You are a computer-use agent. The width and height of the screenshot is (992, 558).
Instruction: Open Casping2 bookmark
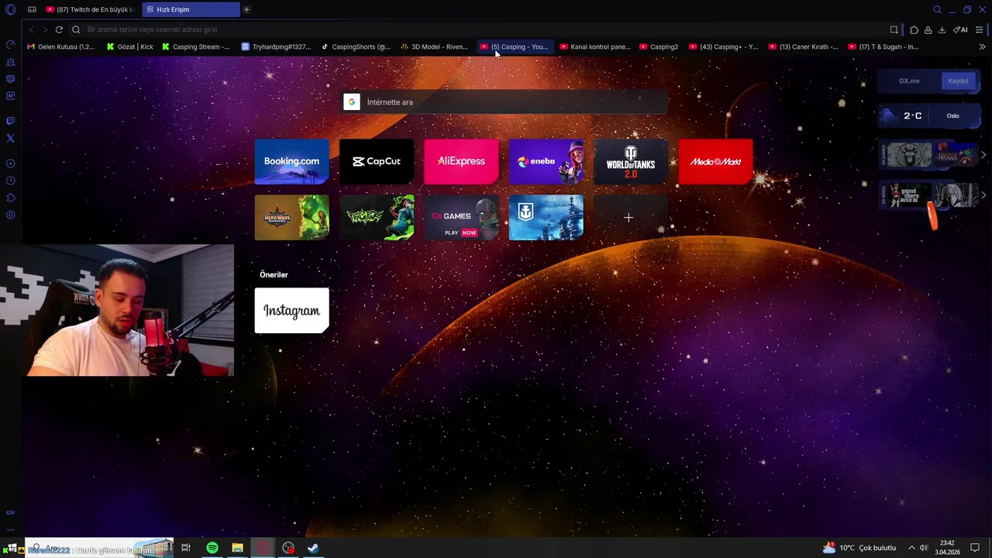[x=659, y=46]
